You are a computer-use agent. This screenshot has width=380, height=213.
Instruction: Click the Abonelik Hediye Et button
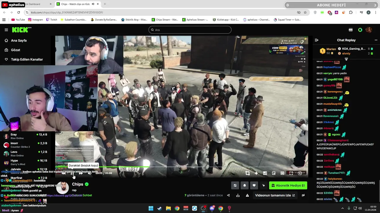click(288, 185)
